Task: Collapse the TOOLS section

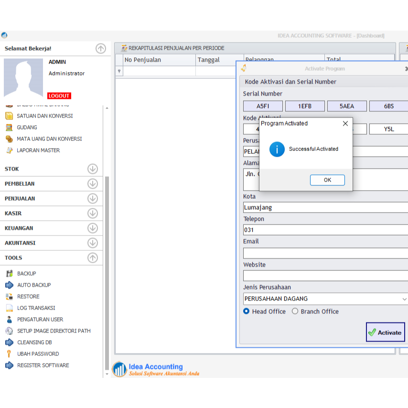Action: pos(93,258)
